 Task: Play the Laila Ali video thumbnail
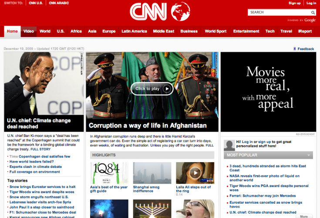[x=194, y=173]
